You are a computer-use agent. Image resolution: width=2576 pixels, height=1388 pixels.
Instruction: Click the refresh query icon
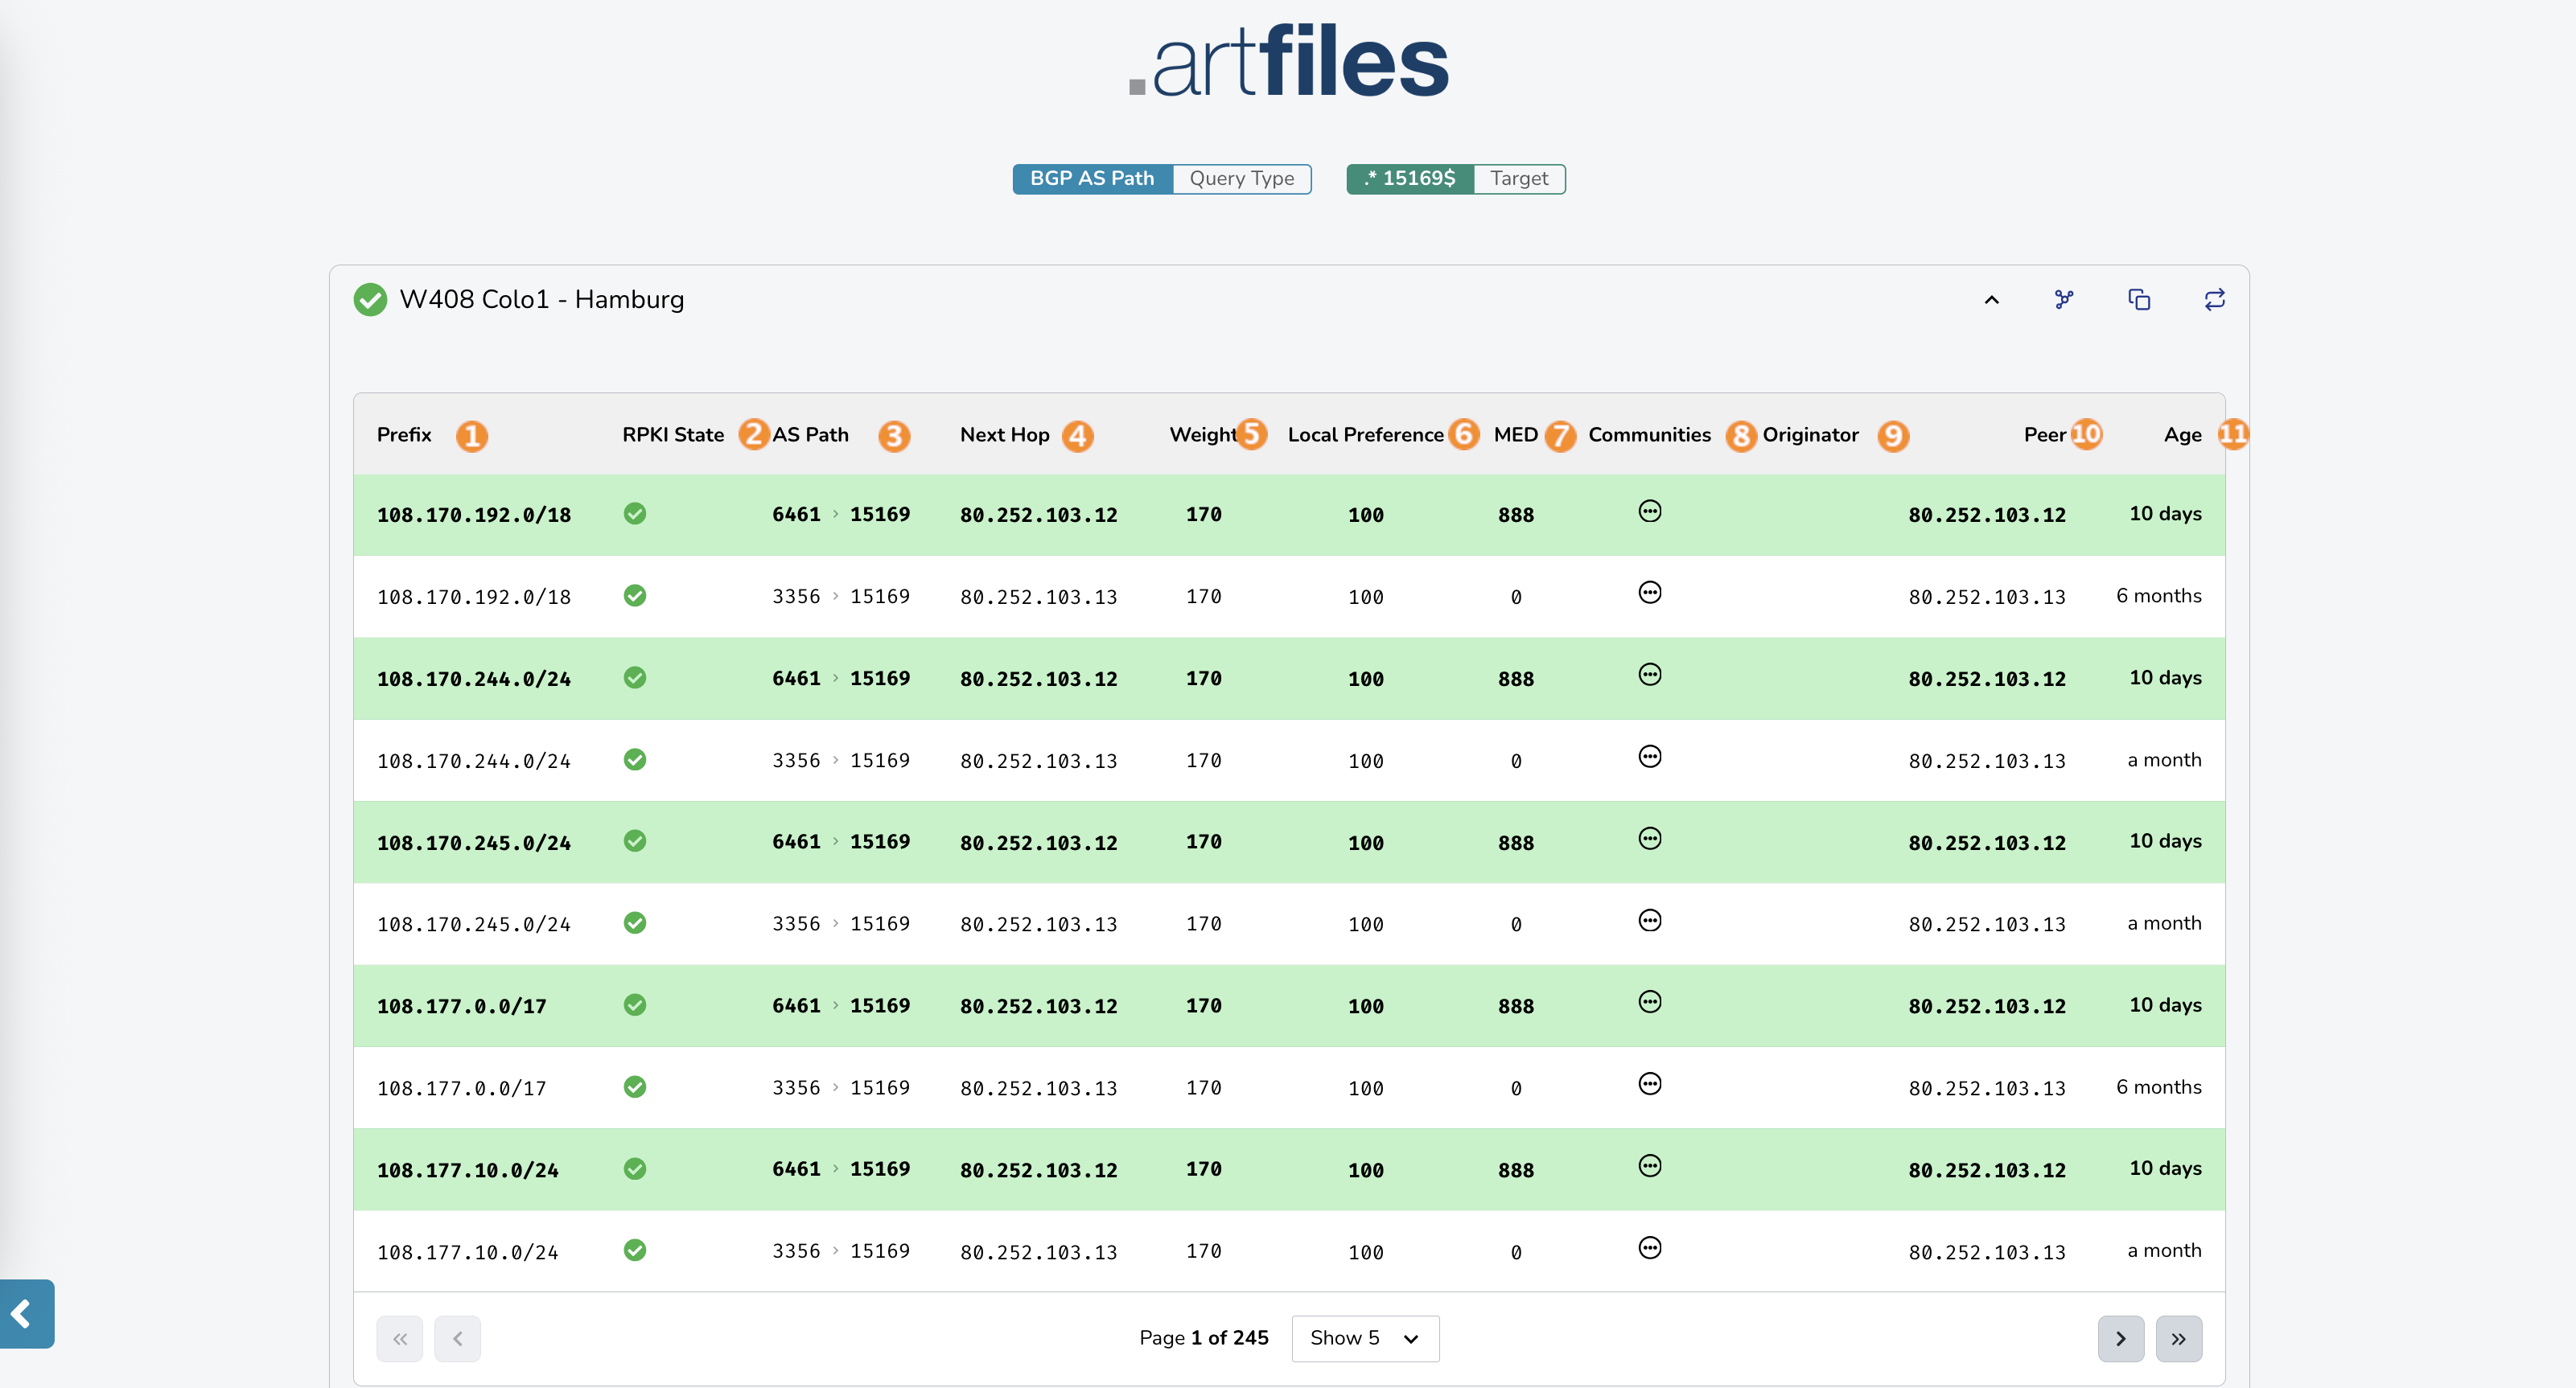click(x=2214, y=300)
